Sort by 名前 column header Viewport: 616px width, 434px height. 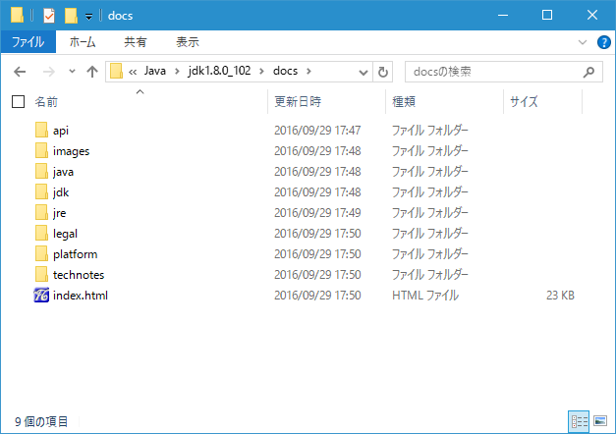(46, 102)
